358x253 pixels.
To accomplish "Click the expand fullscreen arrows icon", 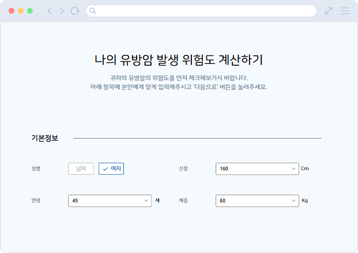I will [x=329, y=11].
